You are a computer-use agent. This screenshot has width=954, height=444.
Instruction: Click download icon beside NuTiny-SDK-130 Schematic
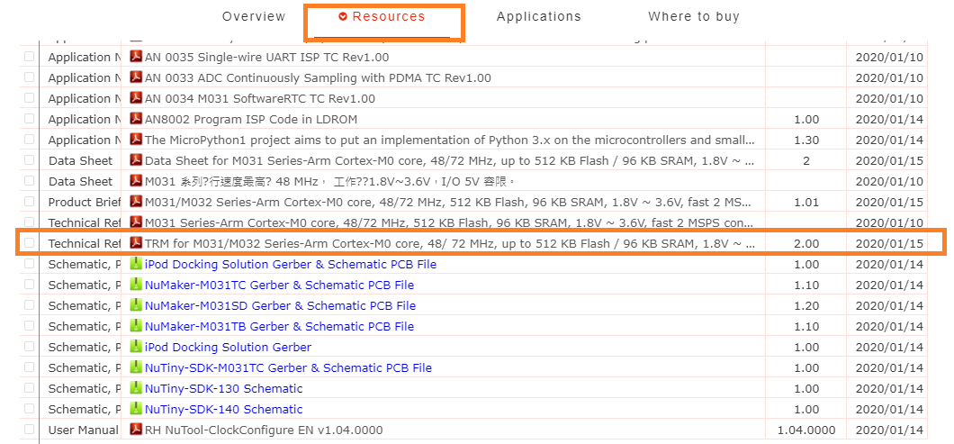[137, 388]
